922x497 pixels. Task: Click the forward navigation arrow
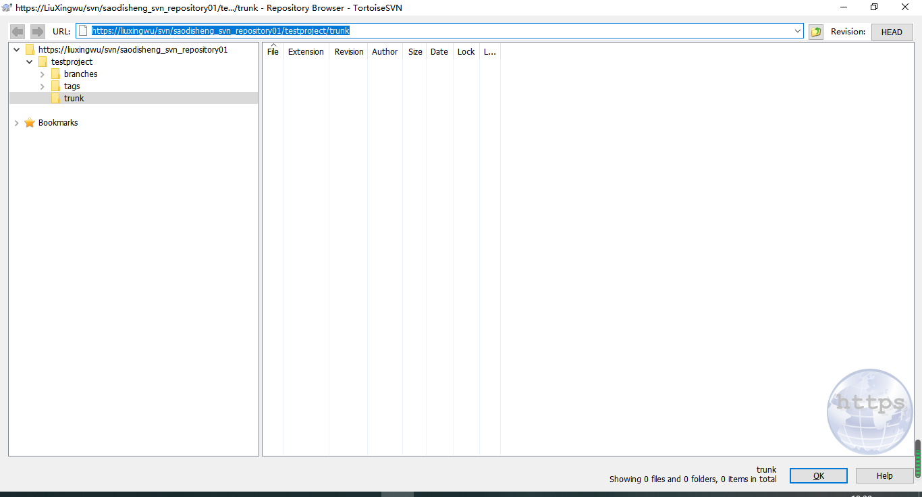click(38, 31)
